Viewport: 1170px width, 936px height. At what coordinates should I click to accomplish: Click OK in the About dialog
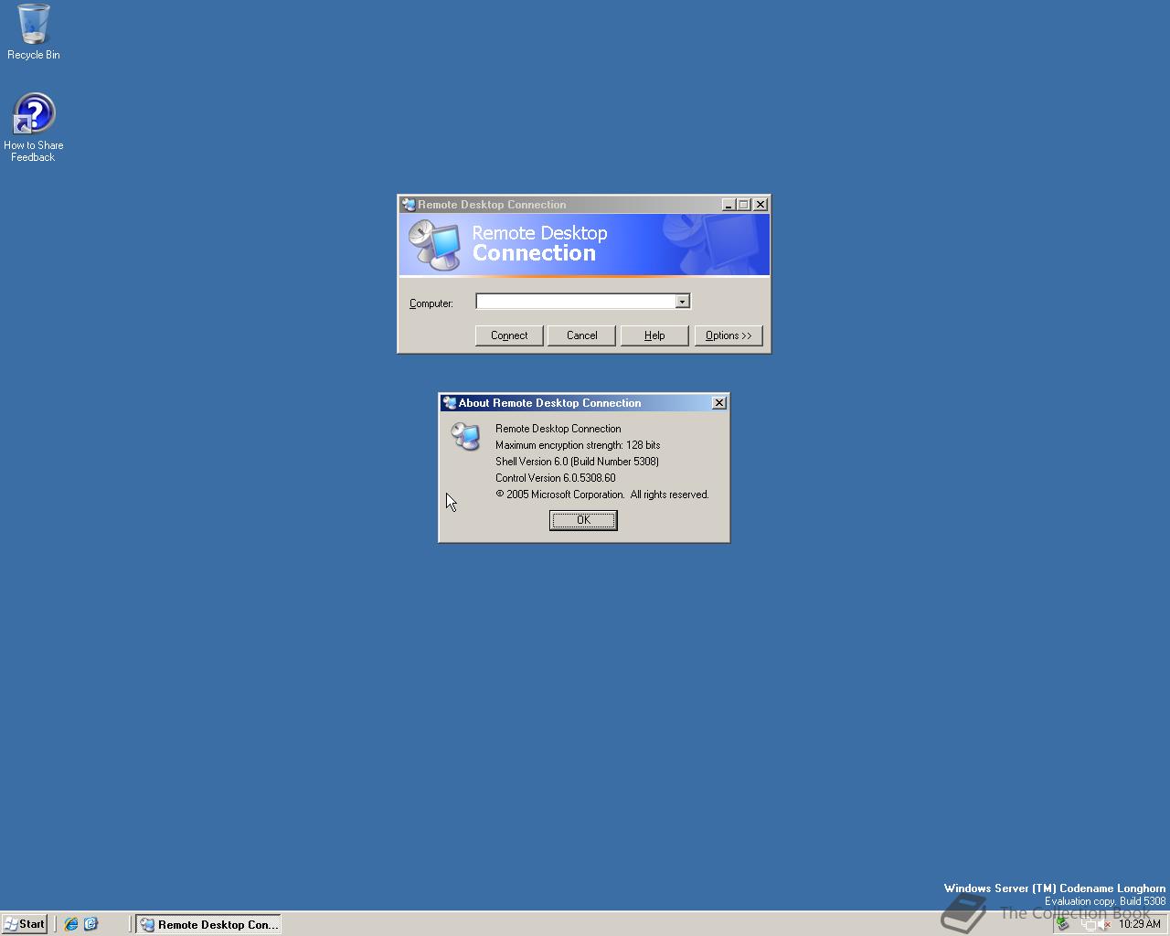[x=583, y=520]
